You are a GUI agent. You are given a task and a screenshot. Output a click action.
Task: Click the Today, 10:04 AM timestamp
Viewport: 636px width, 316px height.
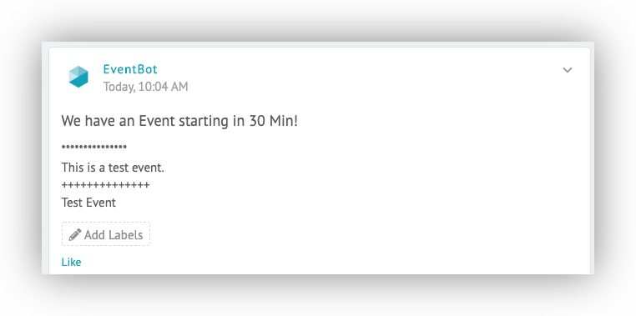point(145,87)
